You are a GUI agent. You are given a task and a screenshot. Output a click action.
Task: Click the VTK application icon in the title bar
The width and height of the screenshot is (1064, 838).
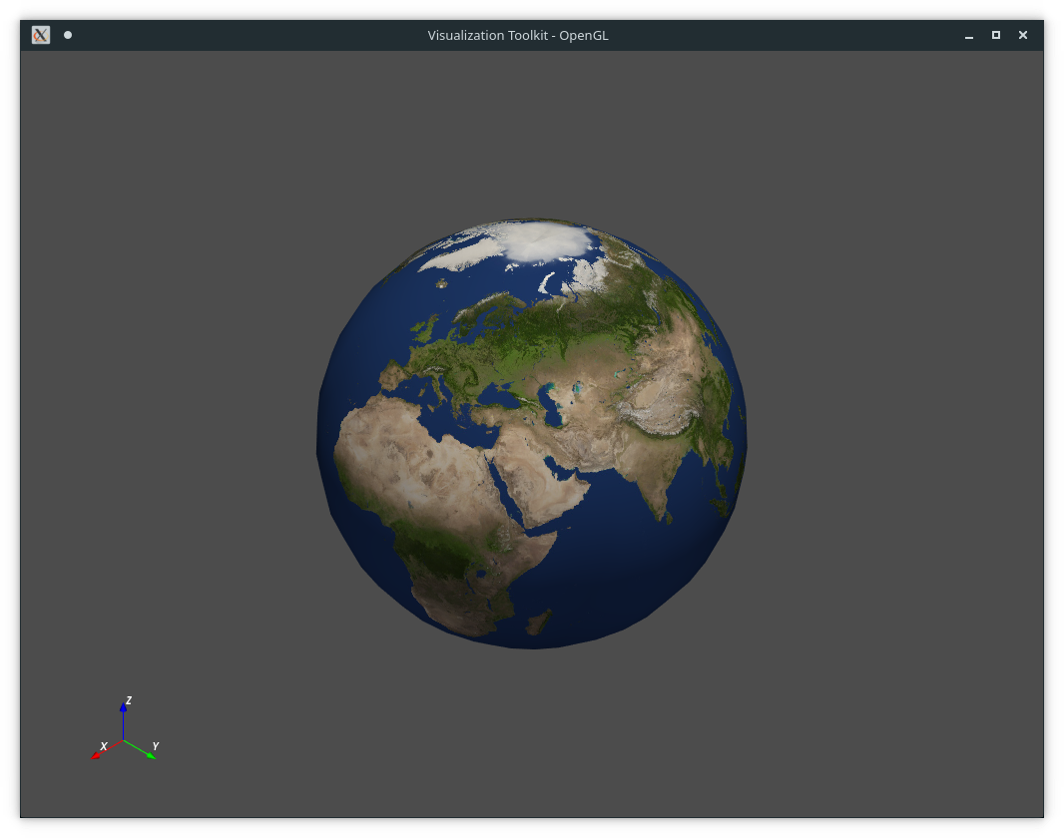[40, 34]
